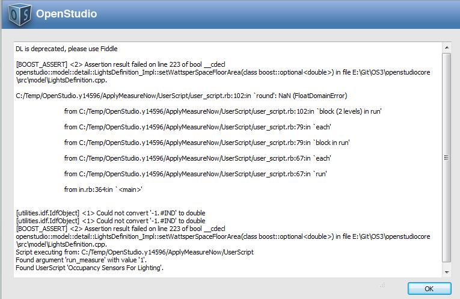Click the 'Occupancy Sensors For Lighting' line

coord(90,268)
